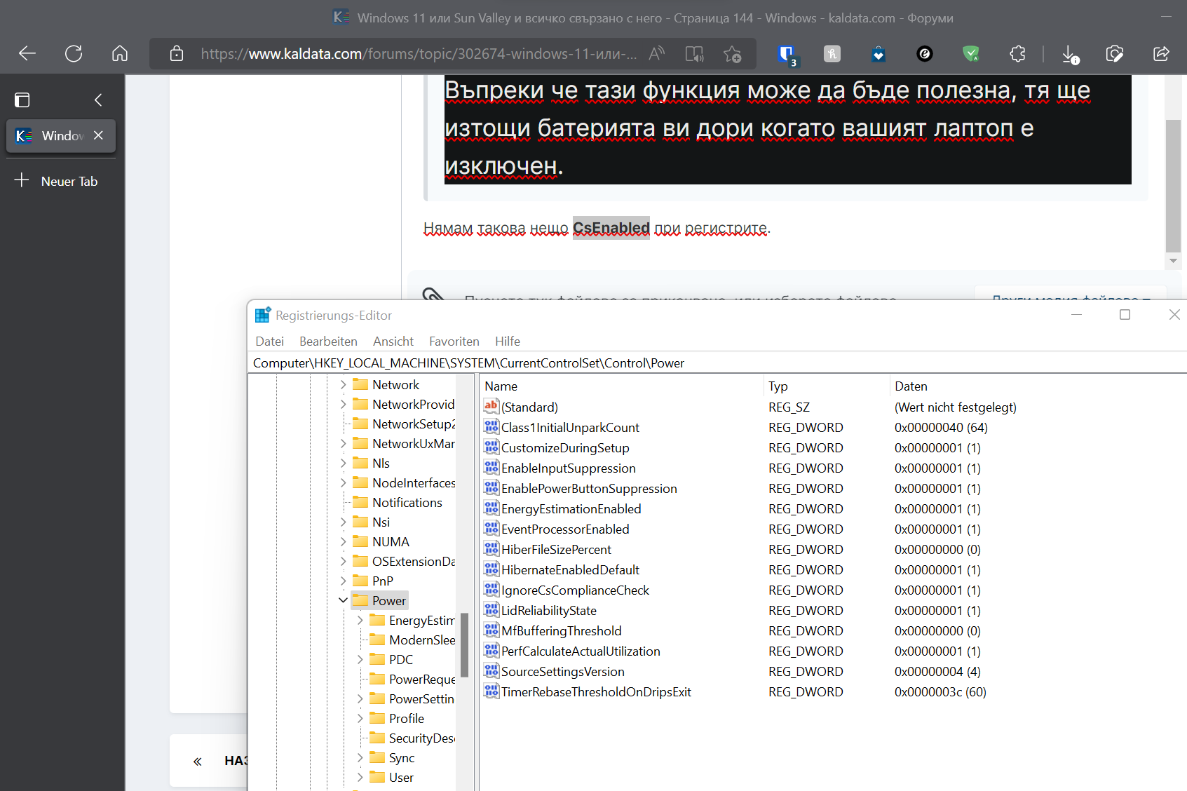Open the Favoriten menu
Screen dimensions: 1187x791
point(454,342)
